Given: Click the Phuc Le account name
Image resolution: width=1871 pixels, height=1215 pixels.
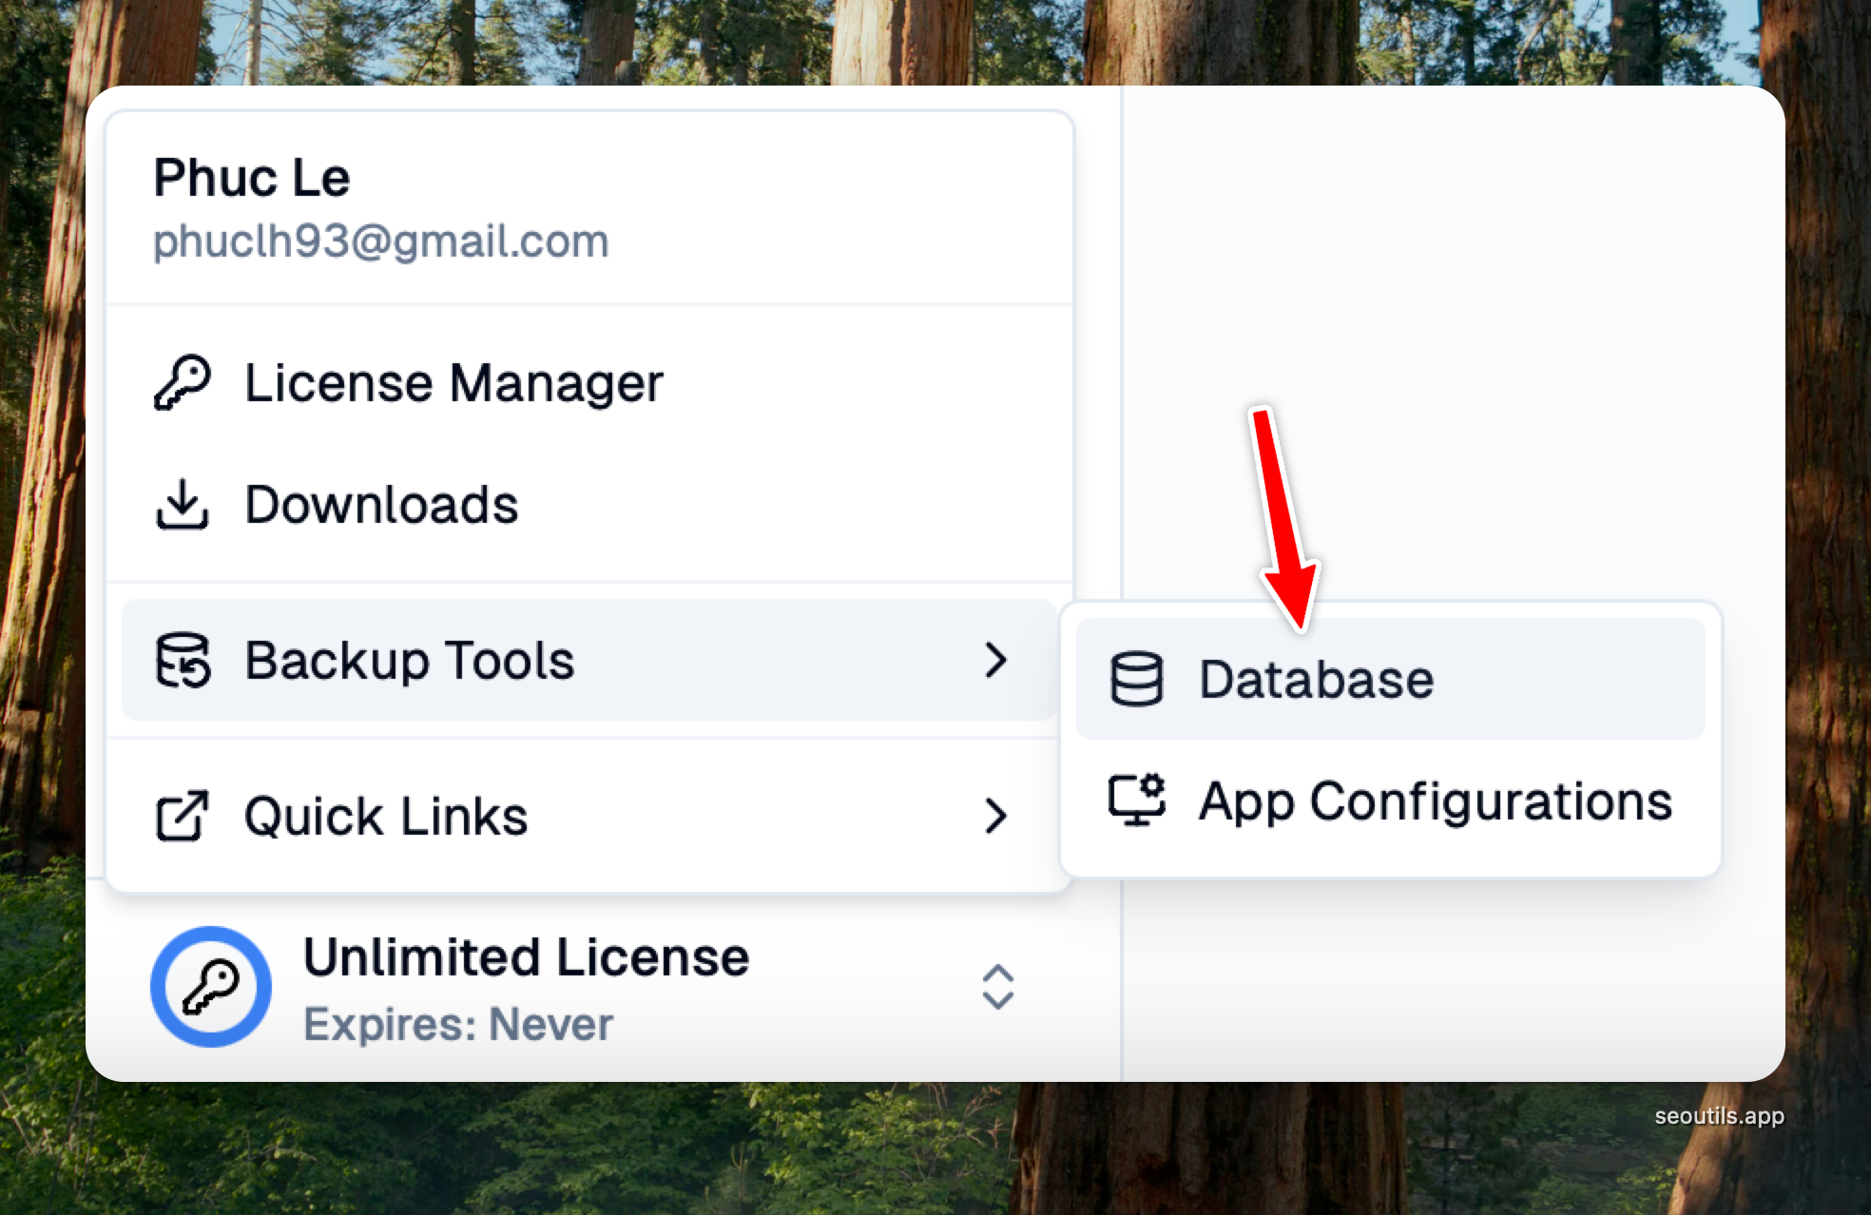Looking at the screenshot, I should click(x=252, y=178).
